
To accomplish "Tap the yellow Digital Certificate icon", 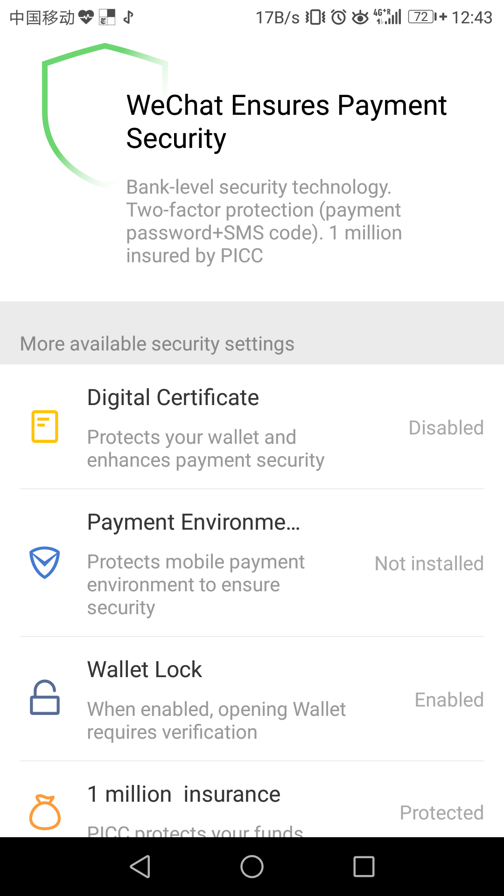I will [x=45, y=426].
